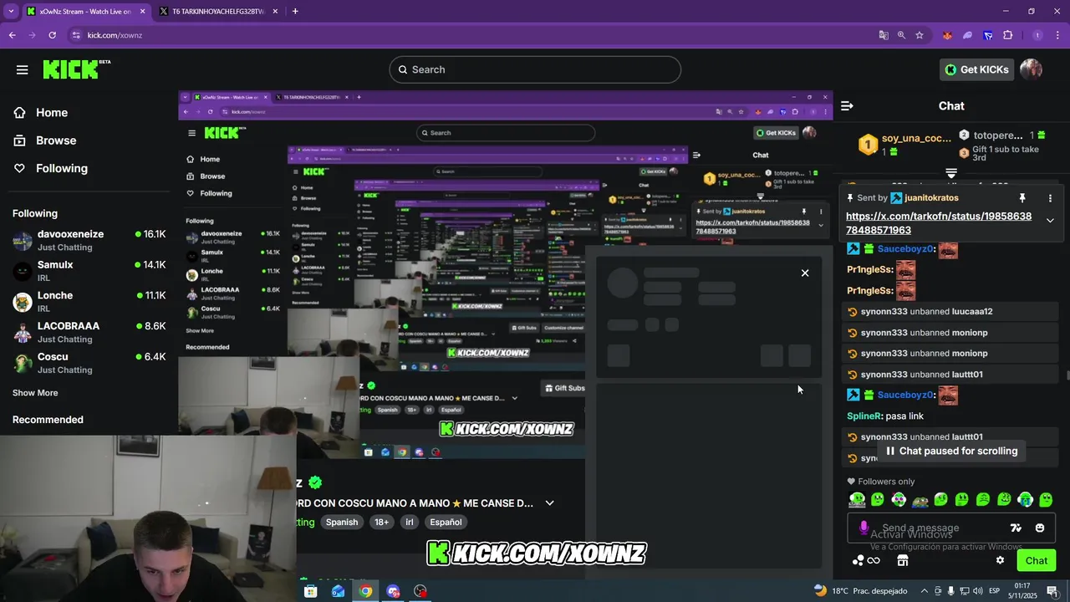1070x602 pixels.
Task: Open the hamburger sidebar menu
Action: click(x=23, y=69)
